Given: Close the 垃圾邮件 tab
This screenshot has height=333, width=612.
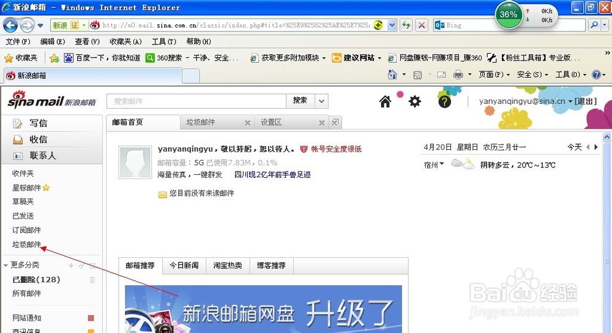Looking at the screenshot, I should pyautogui.click(x=247, y=123).
